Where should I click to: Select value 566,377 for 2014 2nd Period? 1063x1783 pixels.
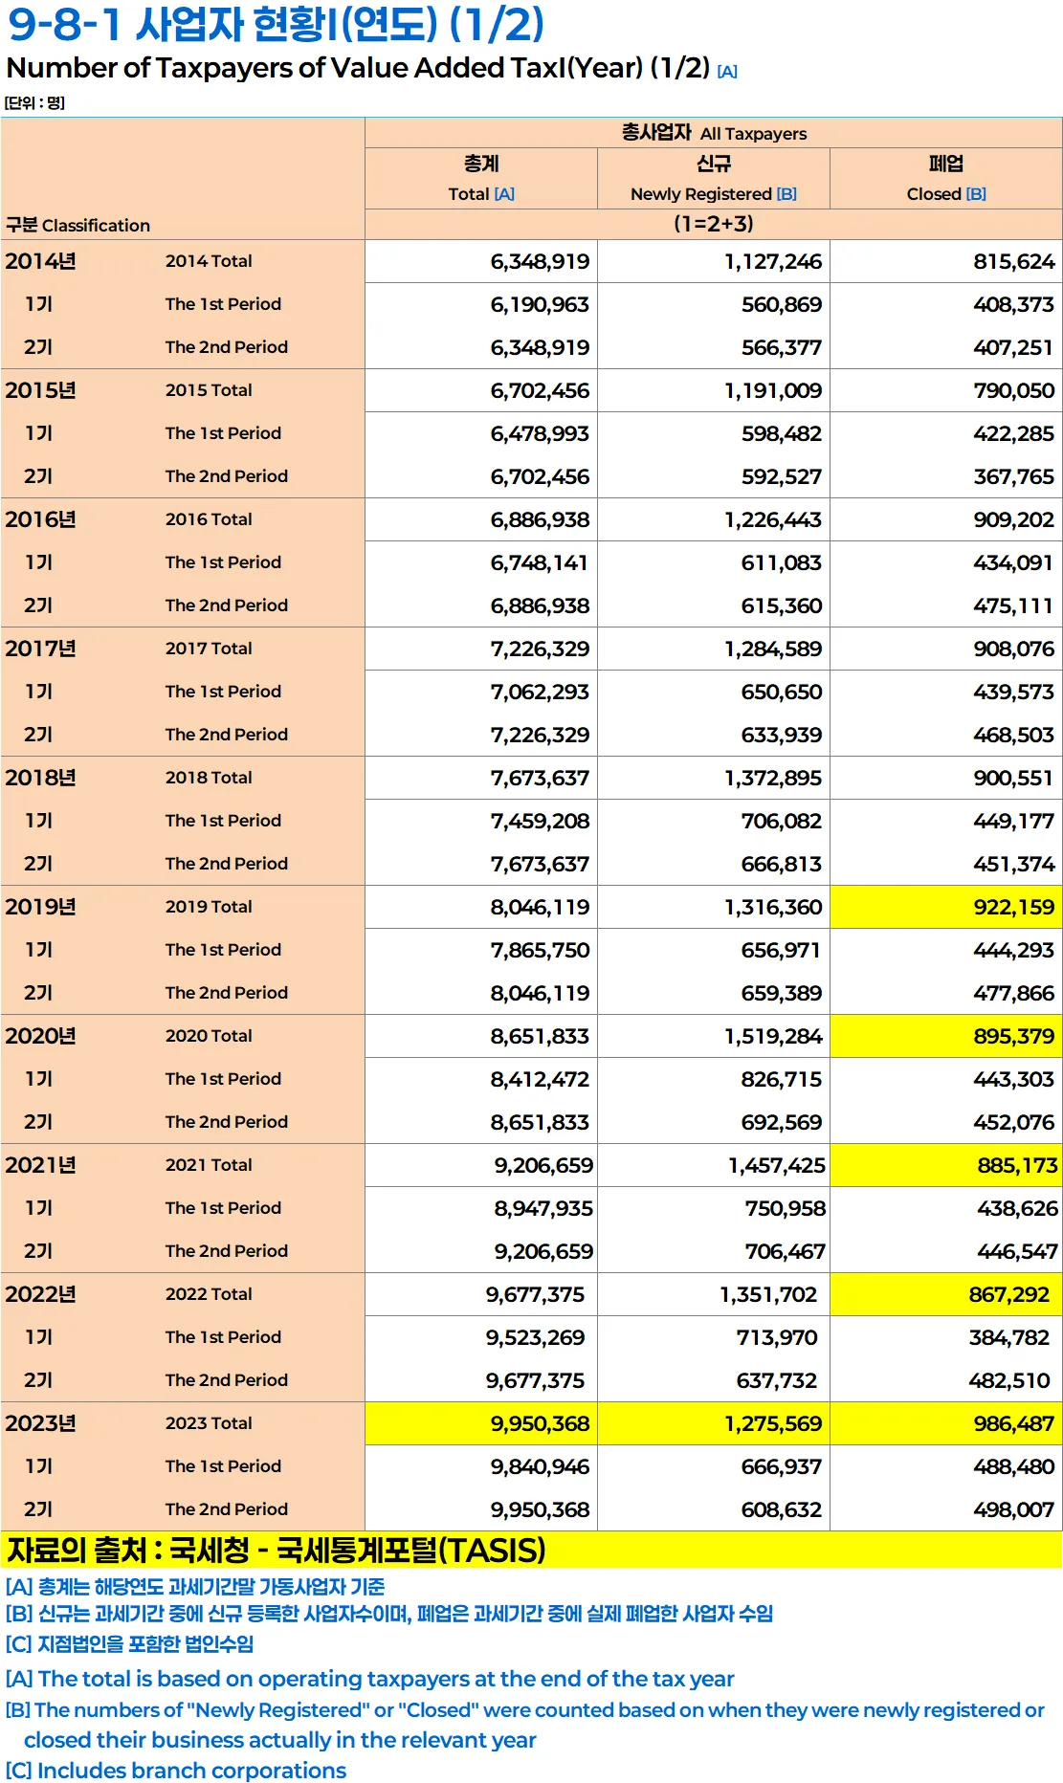[x=782, y=348]
